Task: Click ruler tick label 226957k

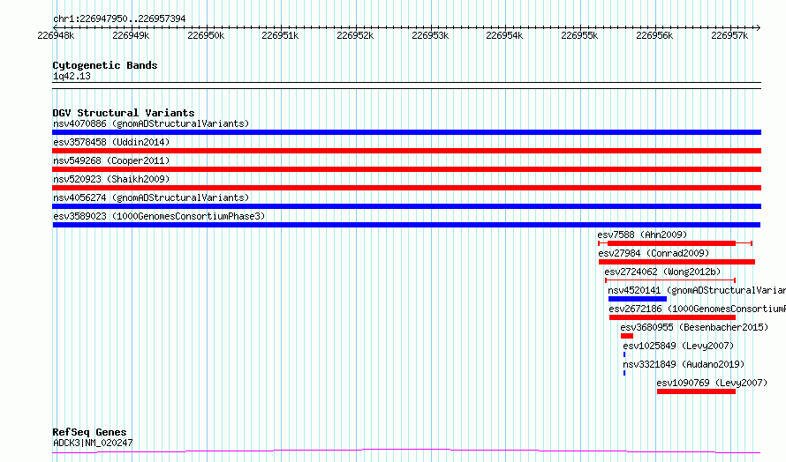Action: click(729, 35)
